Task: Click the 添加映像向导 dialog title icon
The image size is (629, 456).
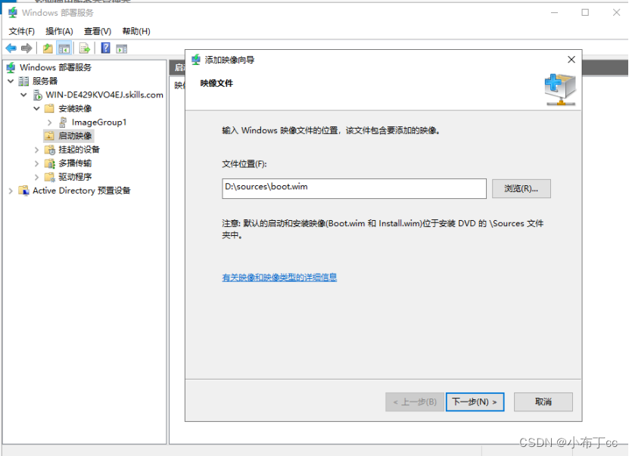Action: pos(196,60)
